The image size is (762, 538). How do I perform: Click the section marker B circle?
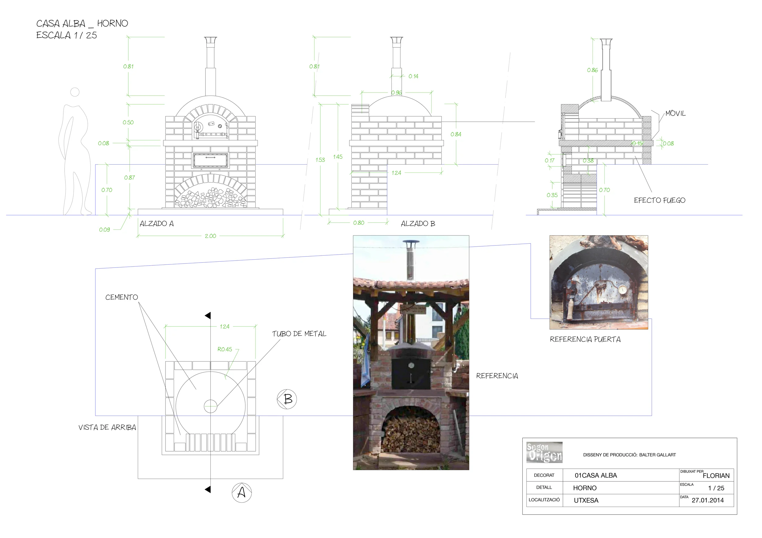pos(287,399)
